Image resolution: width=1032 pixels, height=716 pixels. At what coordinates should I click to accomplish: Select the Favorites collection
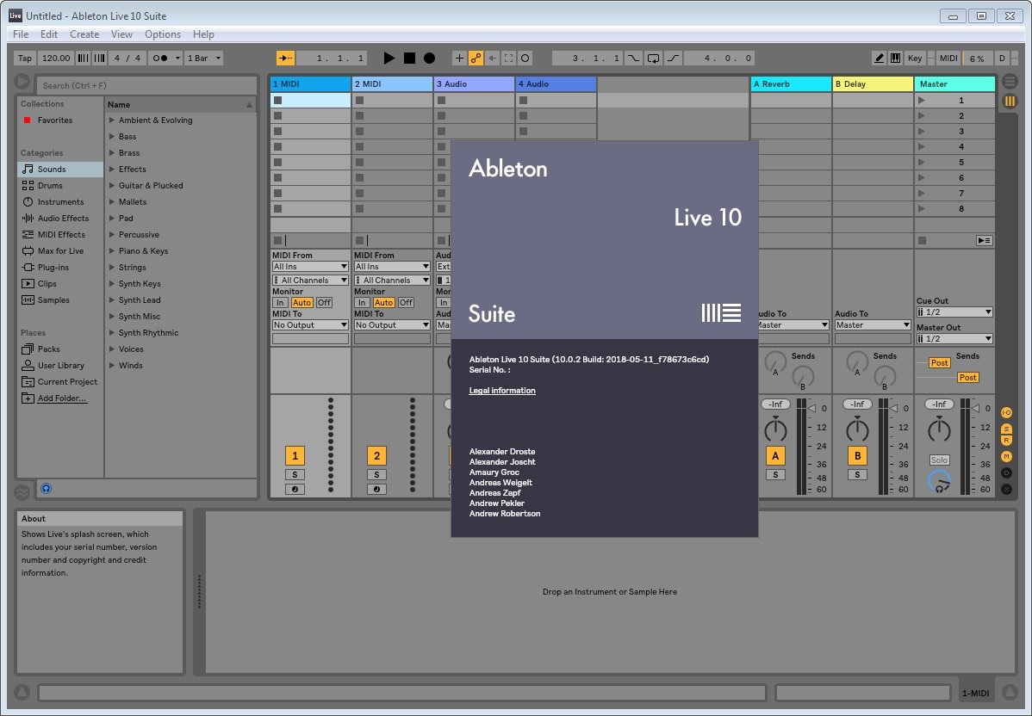[60, 120]
